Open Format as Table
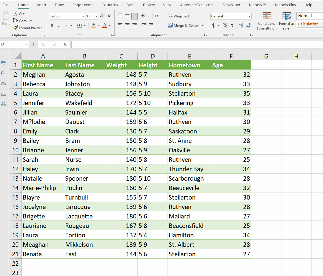The image size is (323, 276). [286, 21]
